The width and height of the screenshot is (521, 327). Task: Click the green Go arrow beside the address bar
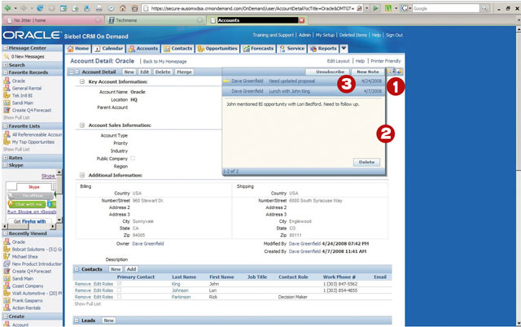click(376, 8)
